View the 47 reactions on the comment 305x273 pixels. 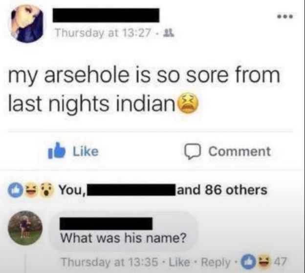[280, 262]
